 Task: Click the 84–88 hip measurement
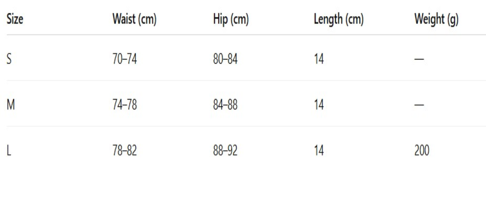click(225, 105)
